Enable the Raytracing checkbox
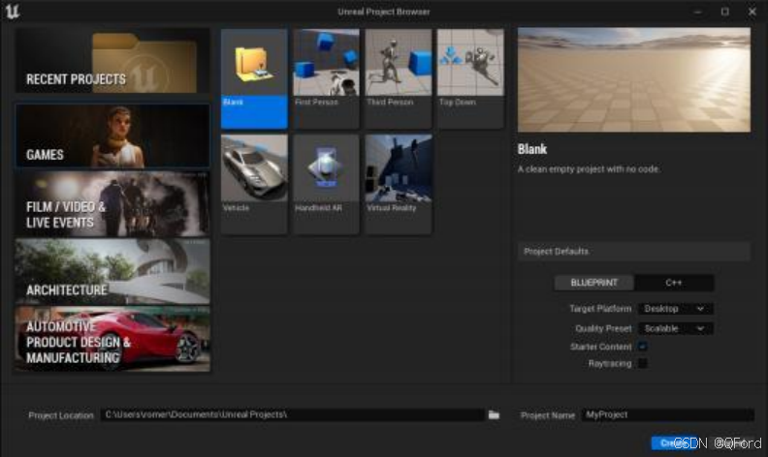 coord(643,363)
